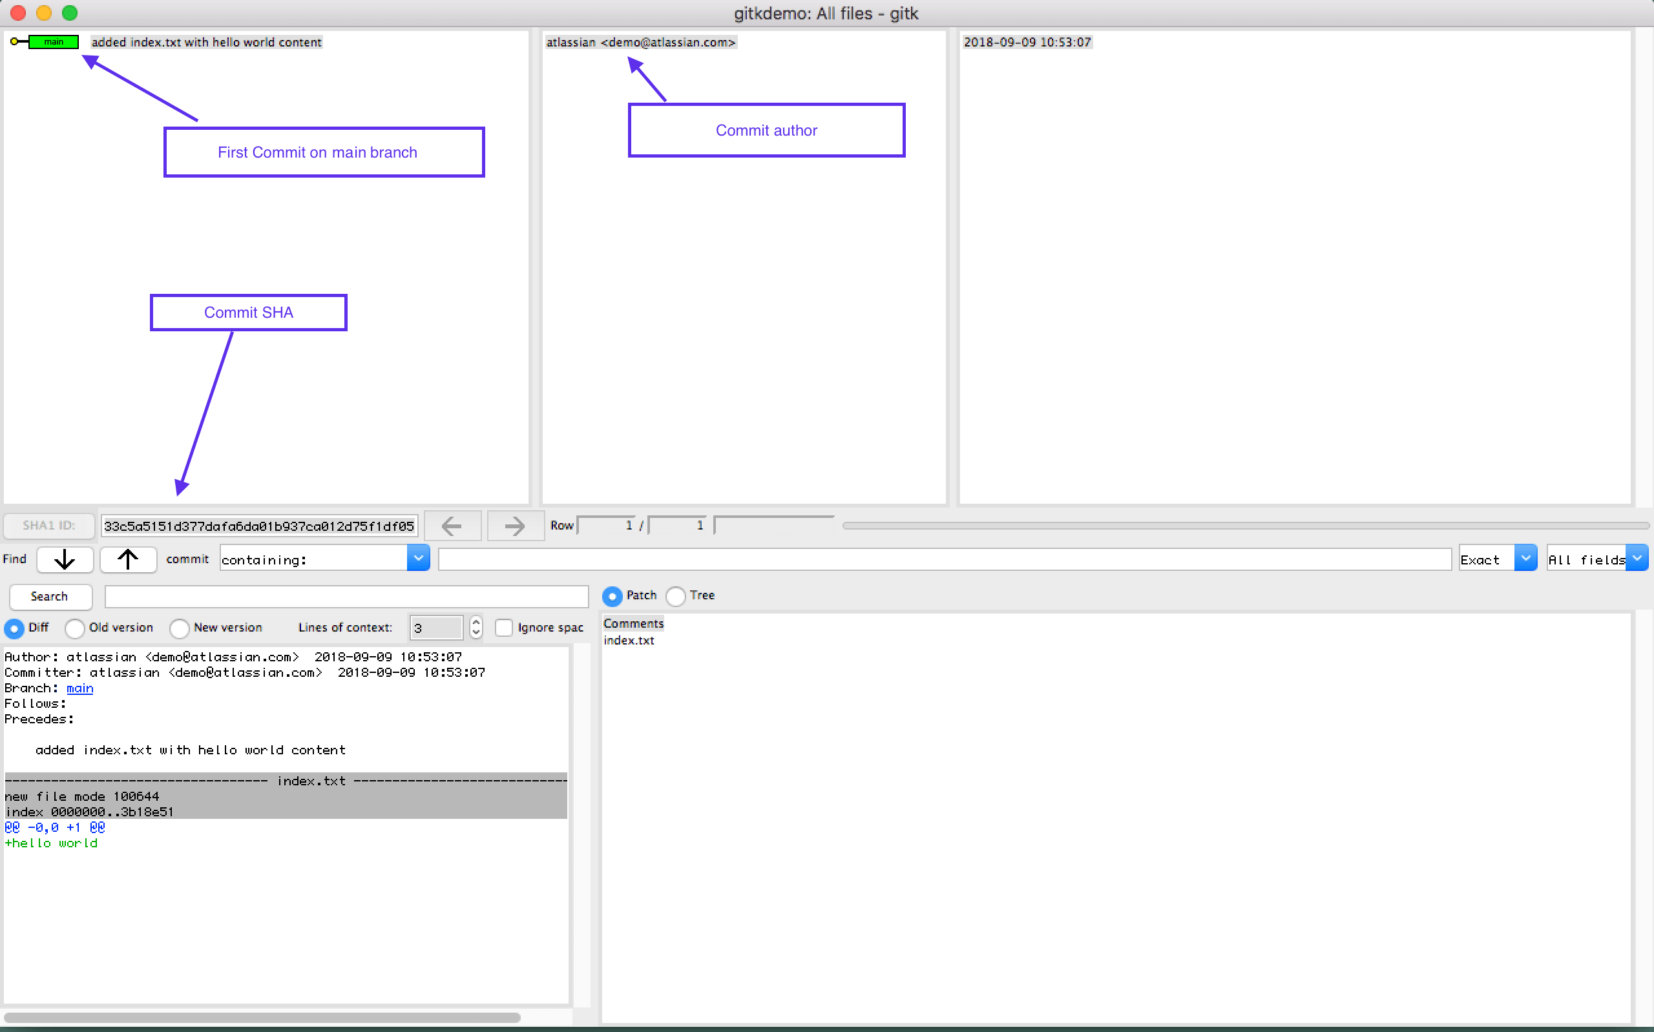
Task: Click the green macOS maximize window button
Action: click(70, 13)
